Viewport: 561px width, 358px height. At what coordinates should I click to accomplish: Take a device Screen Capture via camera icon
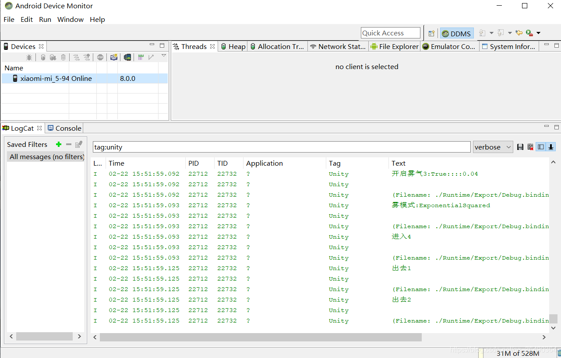point(114,57)
